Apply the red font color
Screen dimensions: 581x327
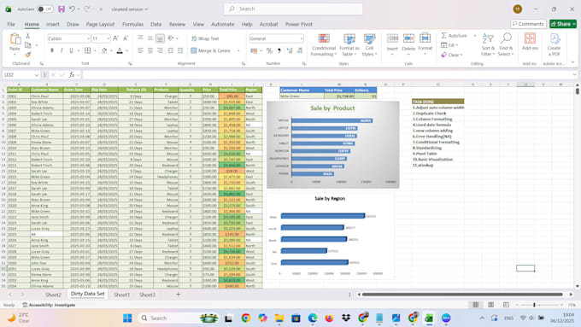pyautogui.click(x=120, y=50)
